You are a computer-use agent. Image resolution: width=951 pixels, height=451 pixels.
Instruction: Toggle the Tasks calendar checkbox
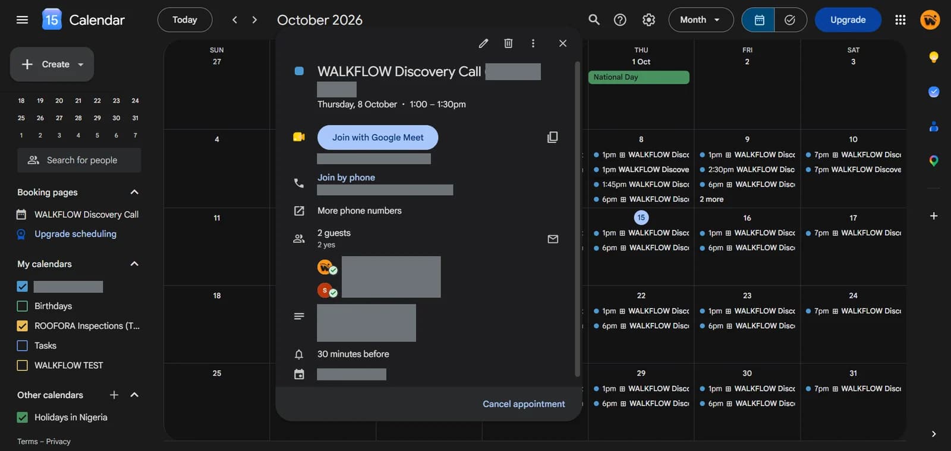23,345
